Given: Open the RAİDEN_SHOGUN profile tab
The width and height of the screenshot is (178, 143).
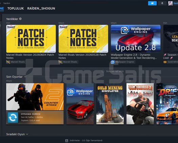Looking at the screenshot, I should pyautogui.click(x=41, y=9).
